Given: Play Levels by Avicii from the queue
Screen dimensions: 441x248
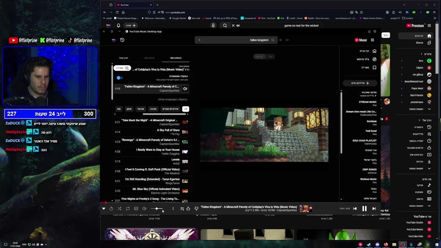Looking at the screenshot, I should [x=152, y=161].
